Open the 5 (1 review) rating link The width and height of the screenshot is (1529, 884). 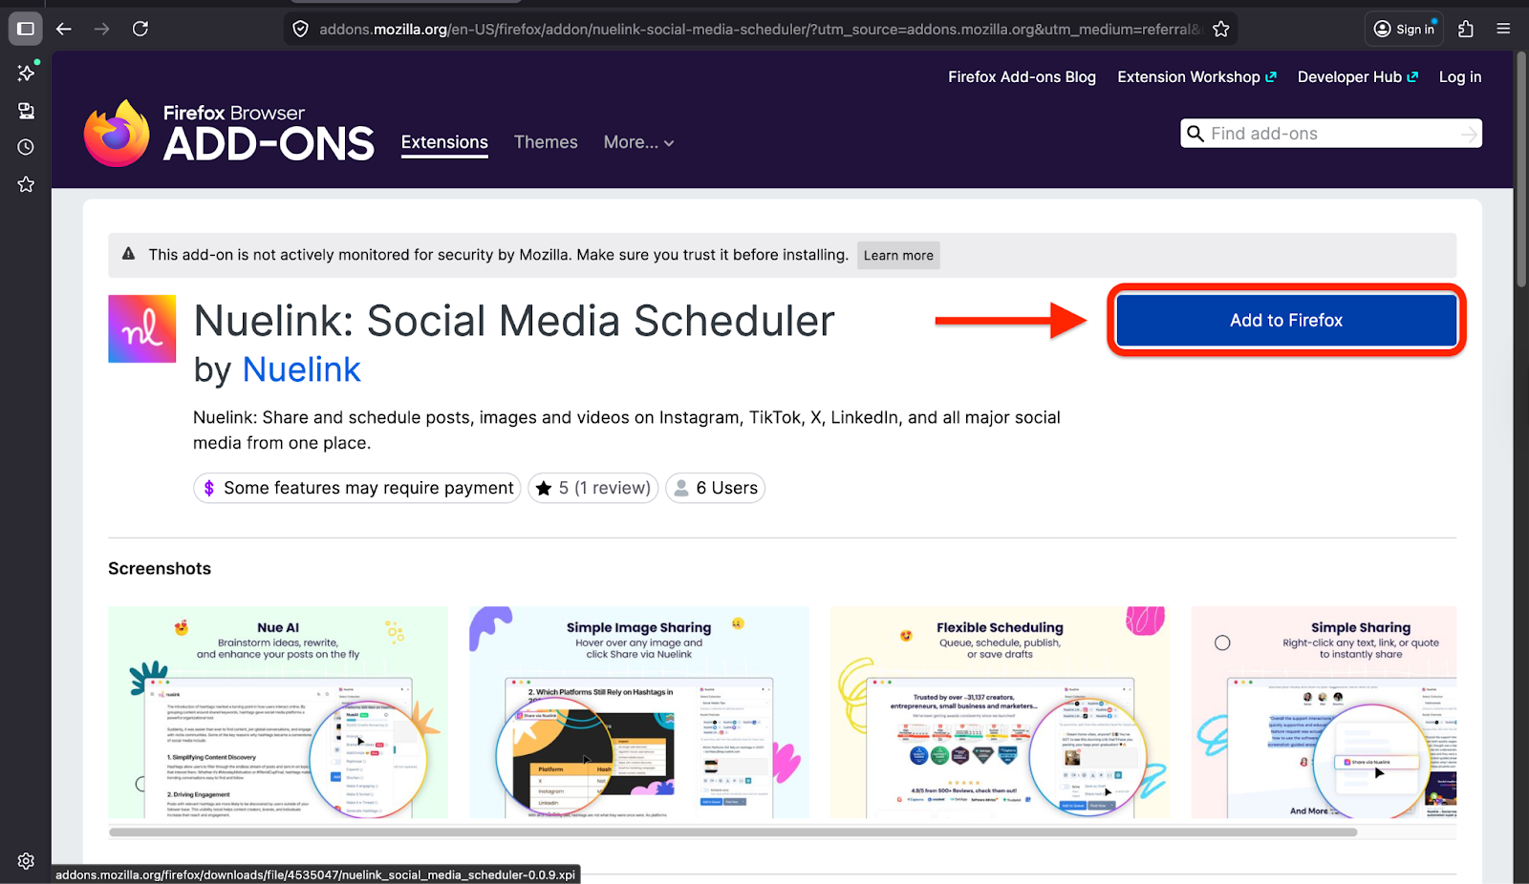pyautogui.click(x=593, y=488)
